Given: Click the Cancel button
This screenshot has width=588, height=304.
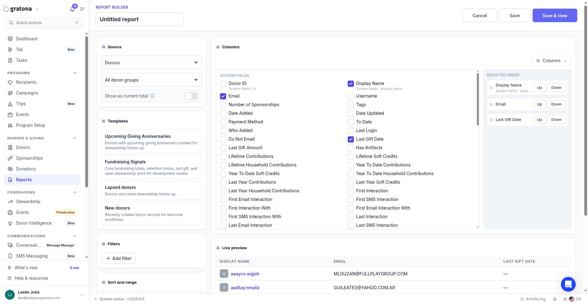Looking at the screenshot, I should (x=480, y=15).
